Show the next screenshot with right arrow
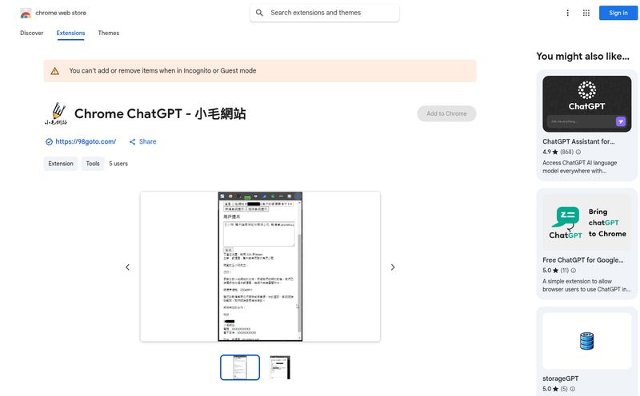This screenshot has height=396, width=640. [393, 267]
